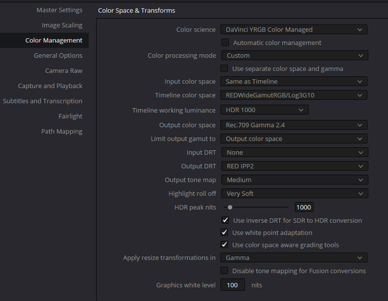Click the Graphics white level input field
The image size is (388, 301).
(232, 285)
